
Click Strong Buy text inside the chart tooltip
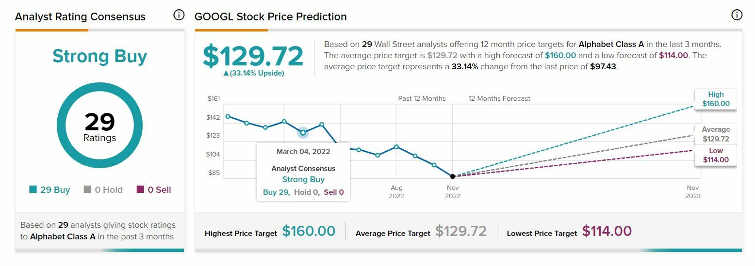(x=303, y=179)
